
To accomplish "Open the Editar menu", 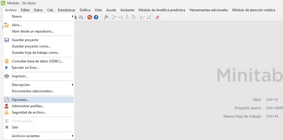I will coord(25,10).
